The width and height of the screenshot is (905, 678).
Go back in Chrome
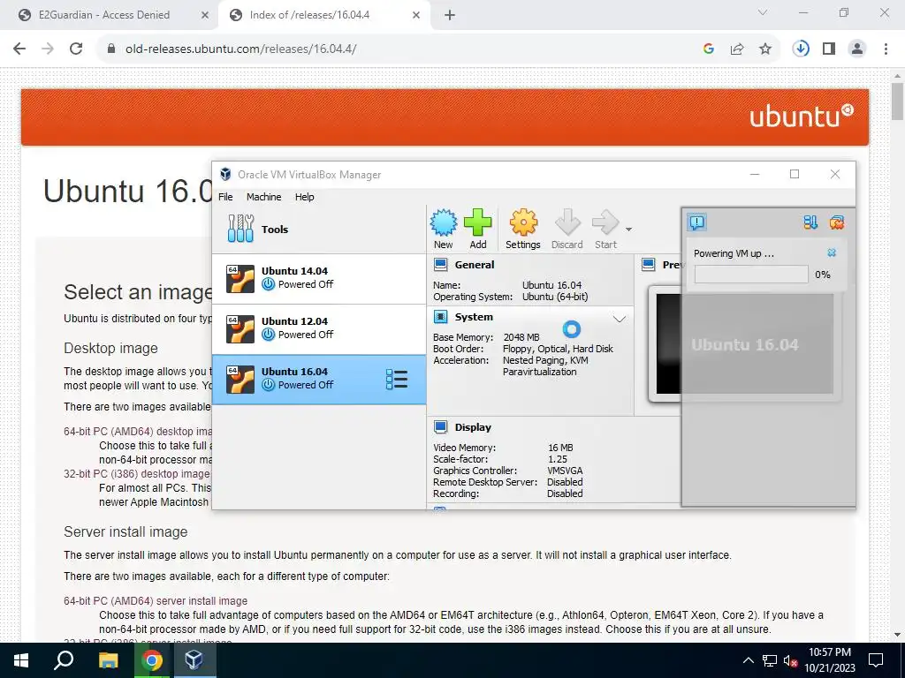[19, 49]
